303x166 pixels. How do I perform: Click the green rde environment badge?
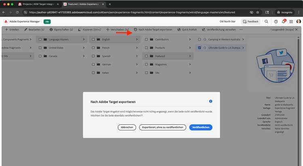[47, 22]
